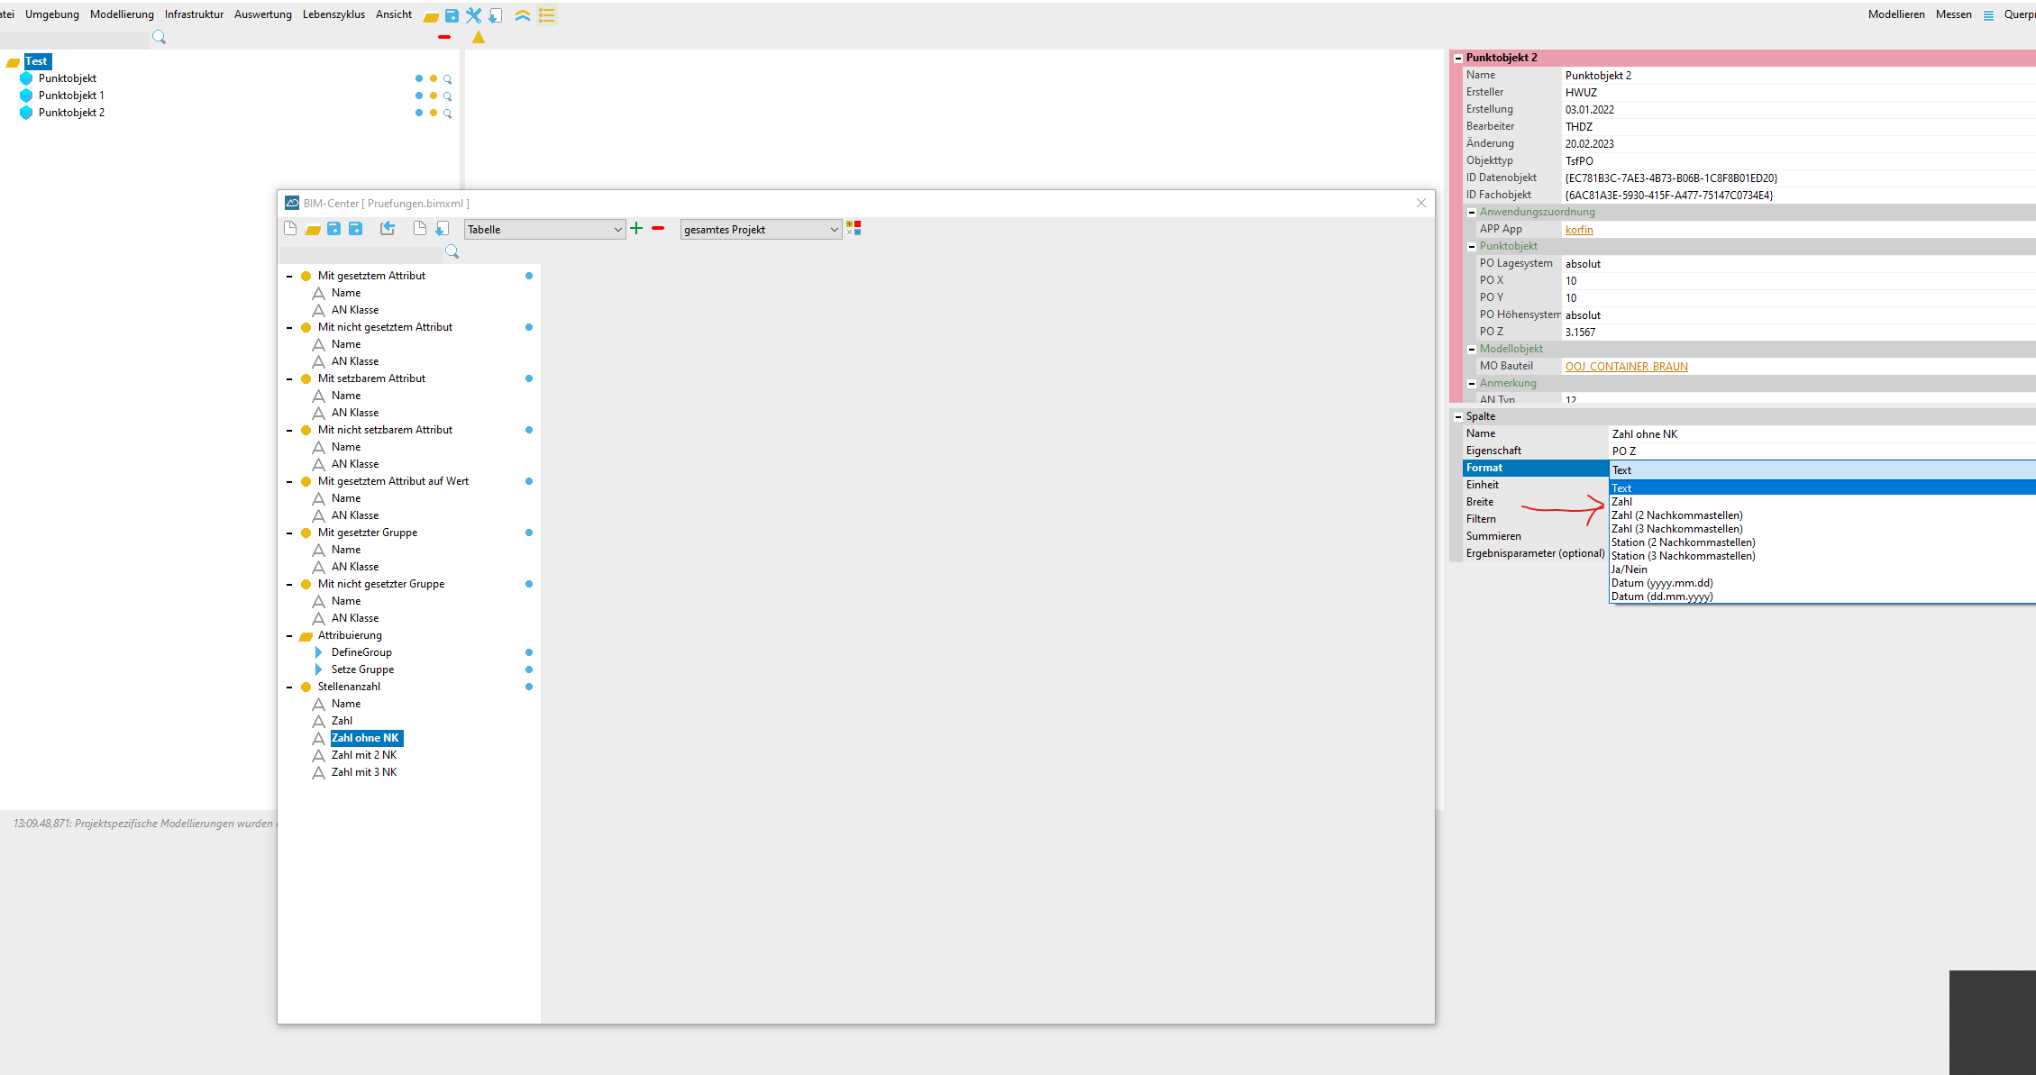Image resolution: width=2036 pixels, height=1075 pixels.
Task: Click magnifier icon on Punktobjekt 1 row
Action: pyautogui.click(x=447, y=96)
